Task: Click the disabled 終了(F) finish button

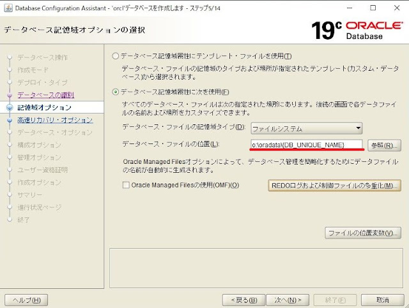Action: (x=335, y=300)
